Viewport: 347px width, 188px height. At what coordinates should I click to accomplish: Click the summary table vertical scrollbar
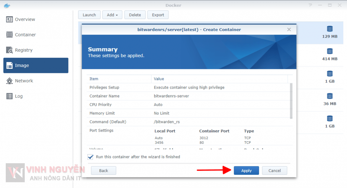(291, 101)
